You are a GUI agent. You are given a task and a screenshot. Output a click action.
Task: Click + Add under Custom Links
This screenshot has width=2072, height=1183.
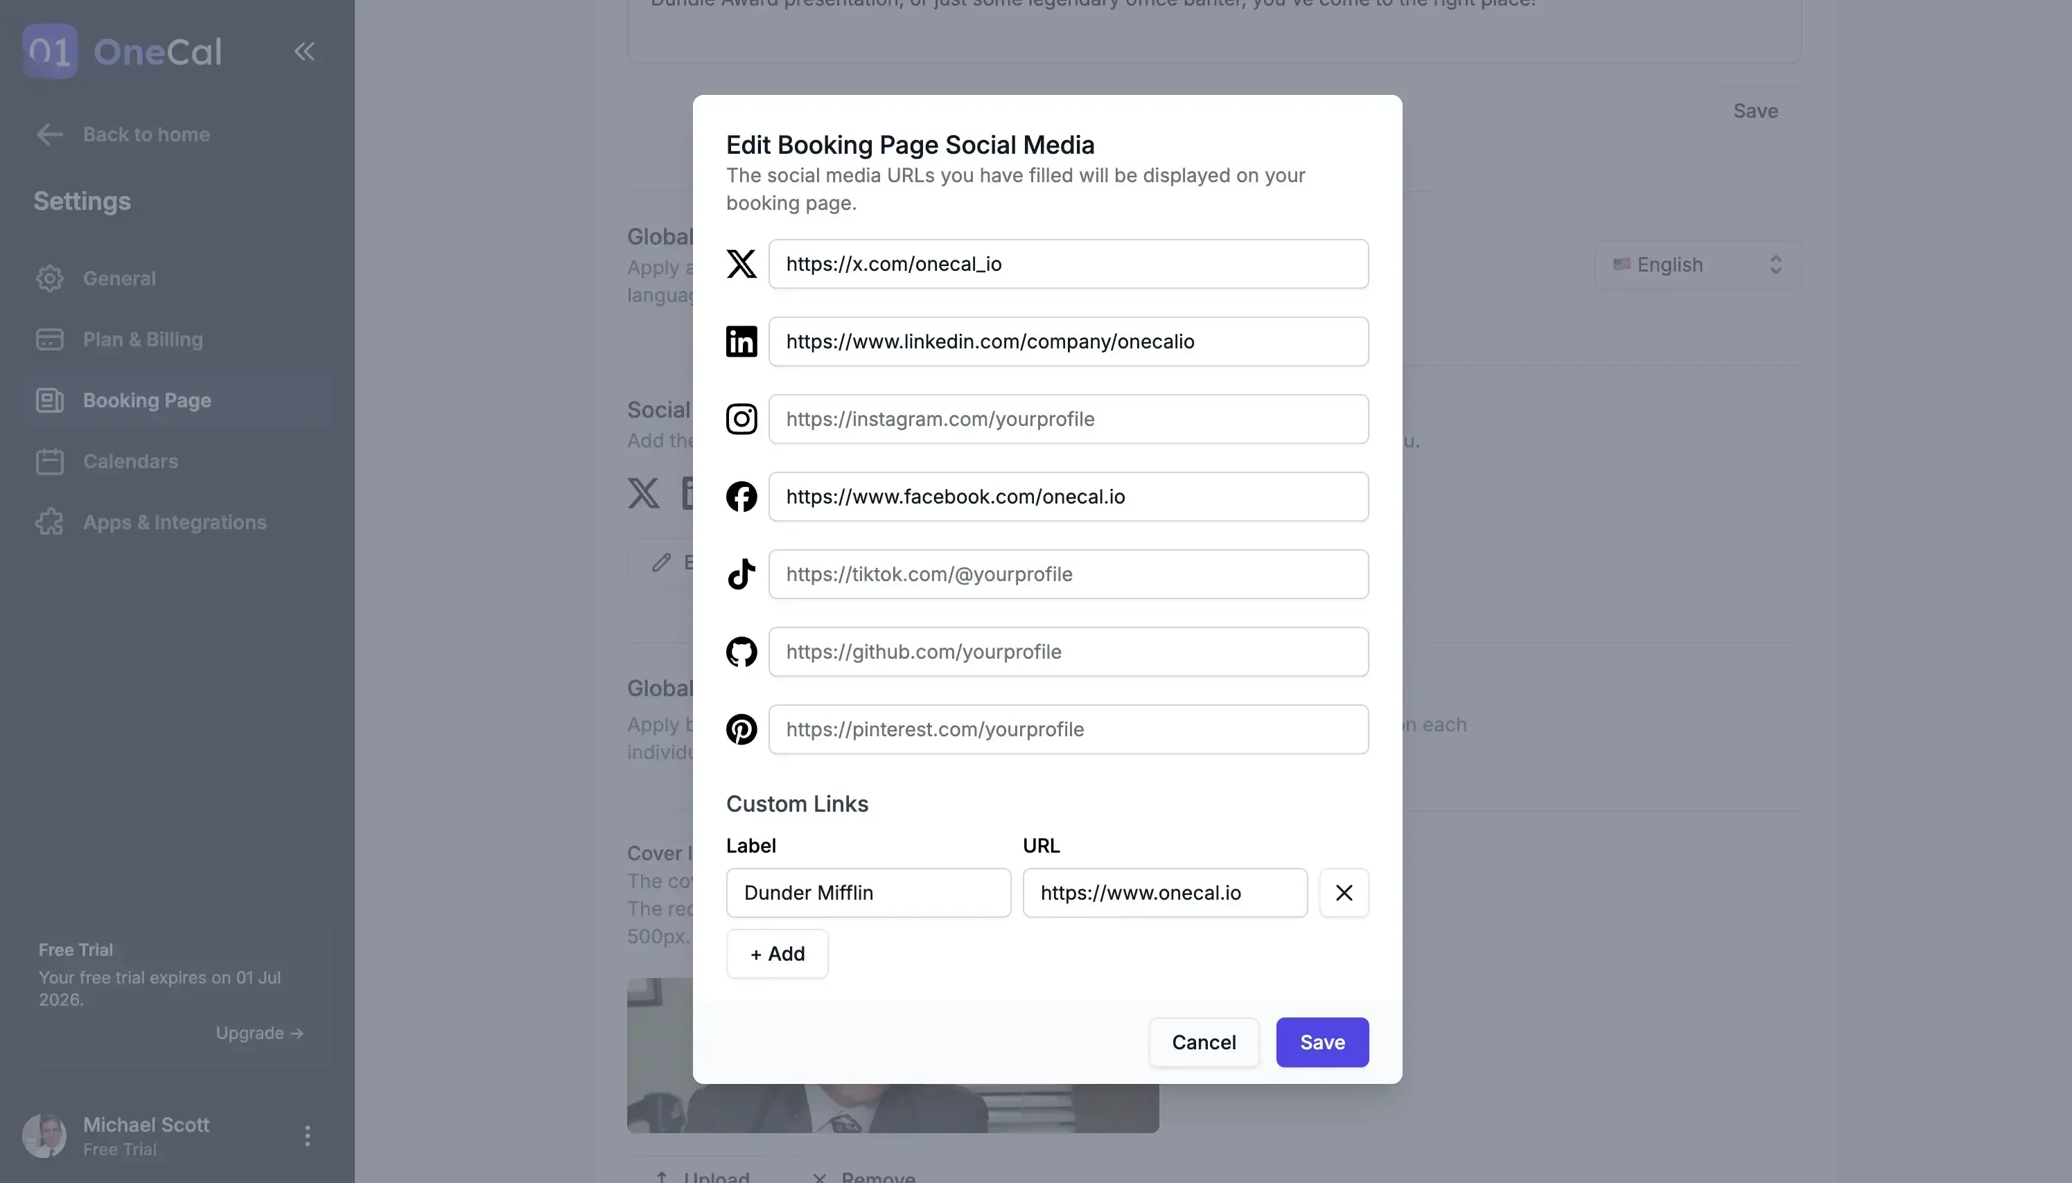point(776,953)
